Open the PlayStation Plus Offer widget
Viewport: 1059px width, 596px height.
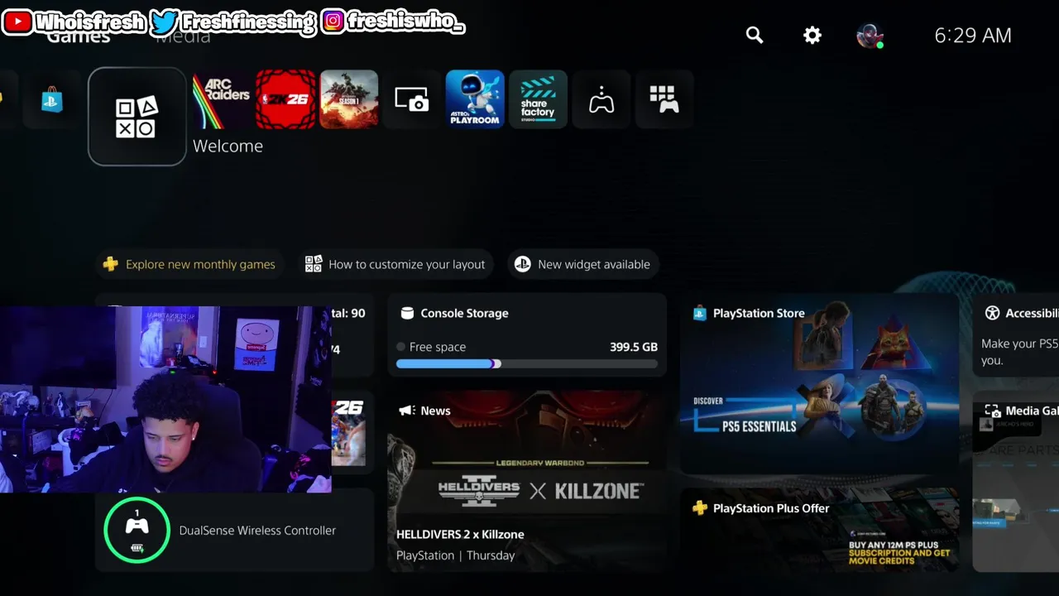click(820, 531)
